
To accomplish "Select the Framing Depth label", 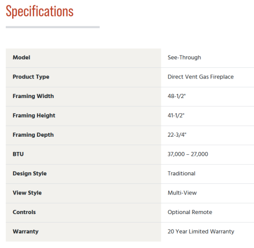I will [33, 135].
